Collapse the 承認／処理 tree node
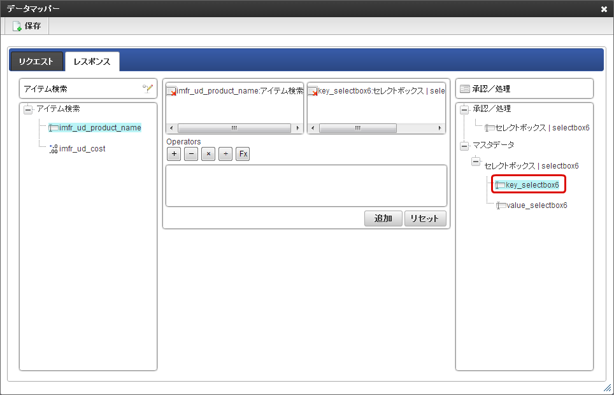614x395 pixels. tap(464, 109)
